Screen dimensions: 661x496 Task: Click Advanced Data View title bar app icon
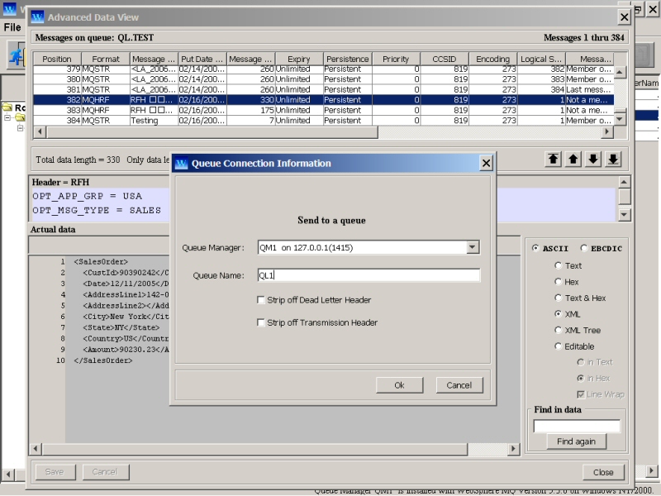37,17
